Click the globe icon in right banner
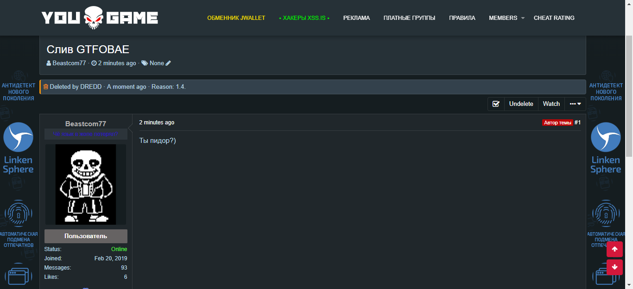633x289 pixels. 606,76
